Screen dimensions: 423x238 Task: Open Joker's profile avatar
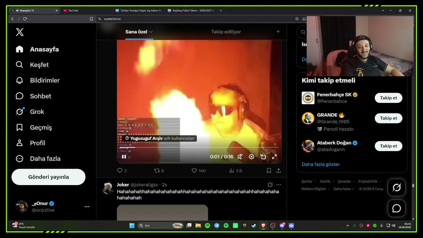pos(108,188)
